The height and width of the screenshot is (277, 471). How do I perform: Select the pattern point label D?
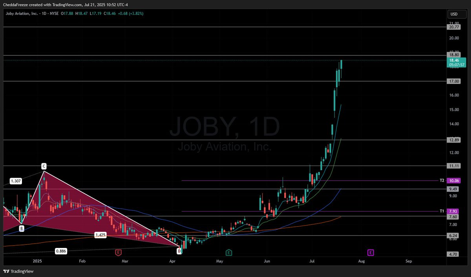[179, 251]
